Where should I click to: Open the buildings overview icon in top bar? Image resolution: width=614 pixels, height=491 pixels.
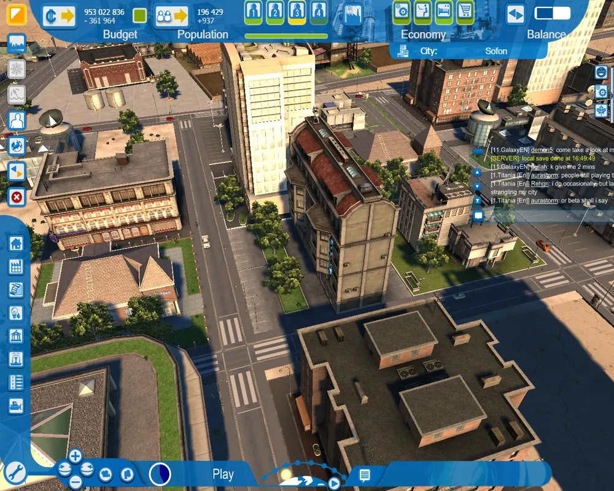[x=353, y=15]
